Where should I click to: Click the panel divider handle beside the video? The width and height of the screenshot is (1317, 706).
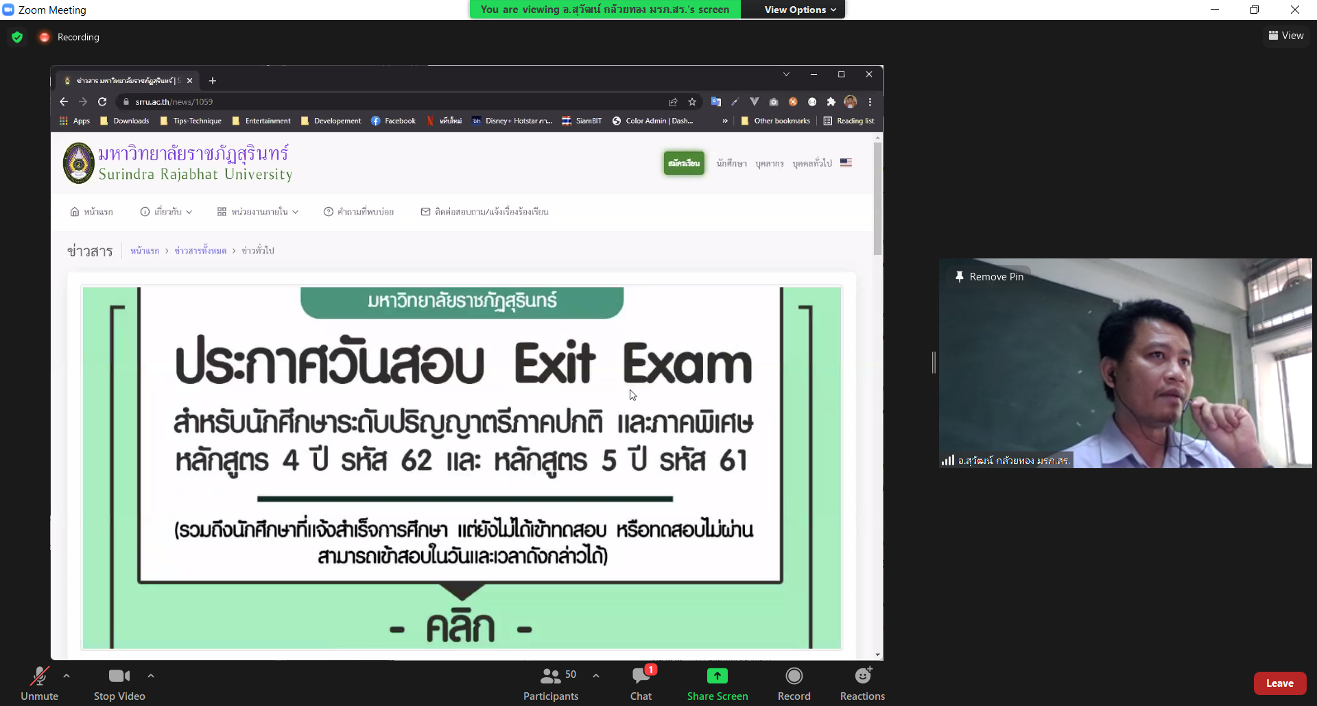point(934,363)
